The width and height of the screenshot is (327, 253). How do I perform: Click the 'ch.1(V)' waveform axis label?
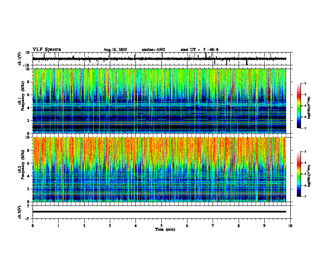(x=20, y=59)
